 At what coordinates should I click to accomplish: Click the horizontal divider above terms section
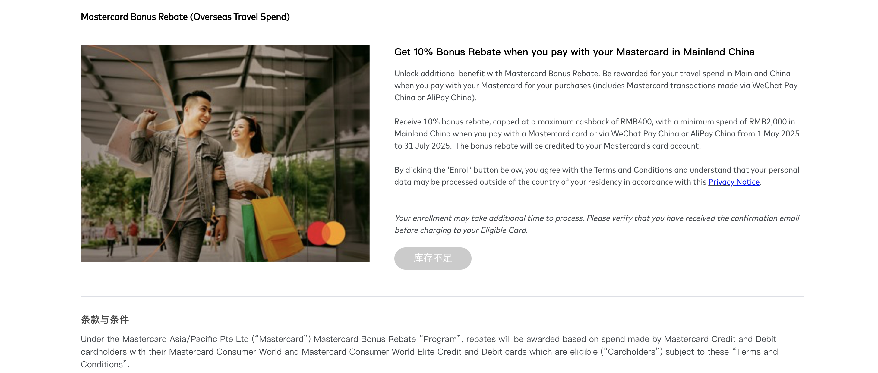pyautogui.click(x=442, y=296)
